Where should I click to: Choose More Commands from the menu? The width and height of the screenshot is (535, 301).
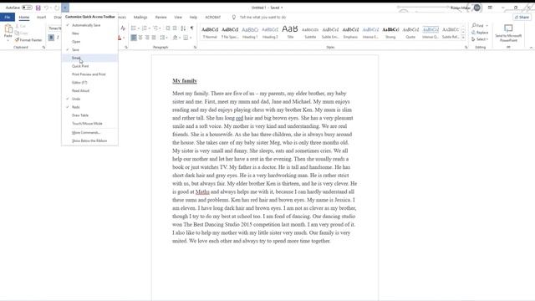89,132
